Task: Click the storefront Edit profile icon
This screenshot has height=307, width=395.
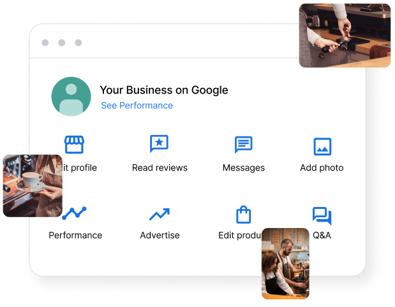Action: click(x=74, y=145)
